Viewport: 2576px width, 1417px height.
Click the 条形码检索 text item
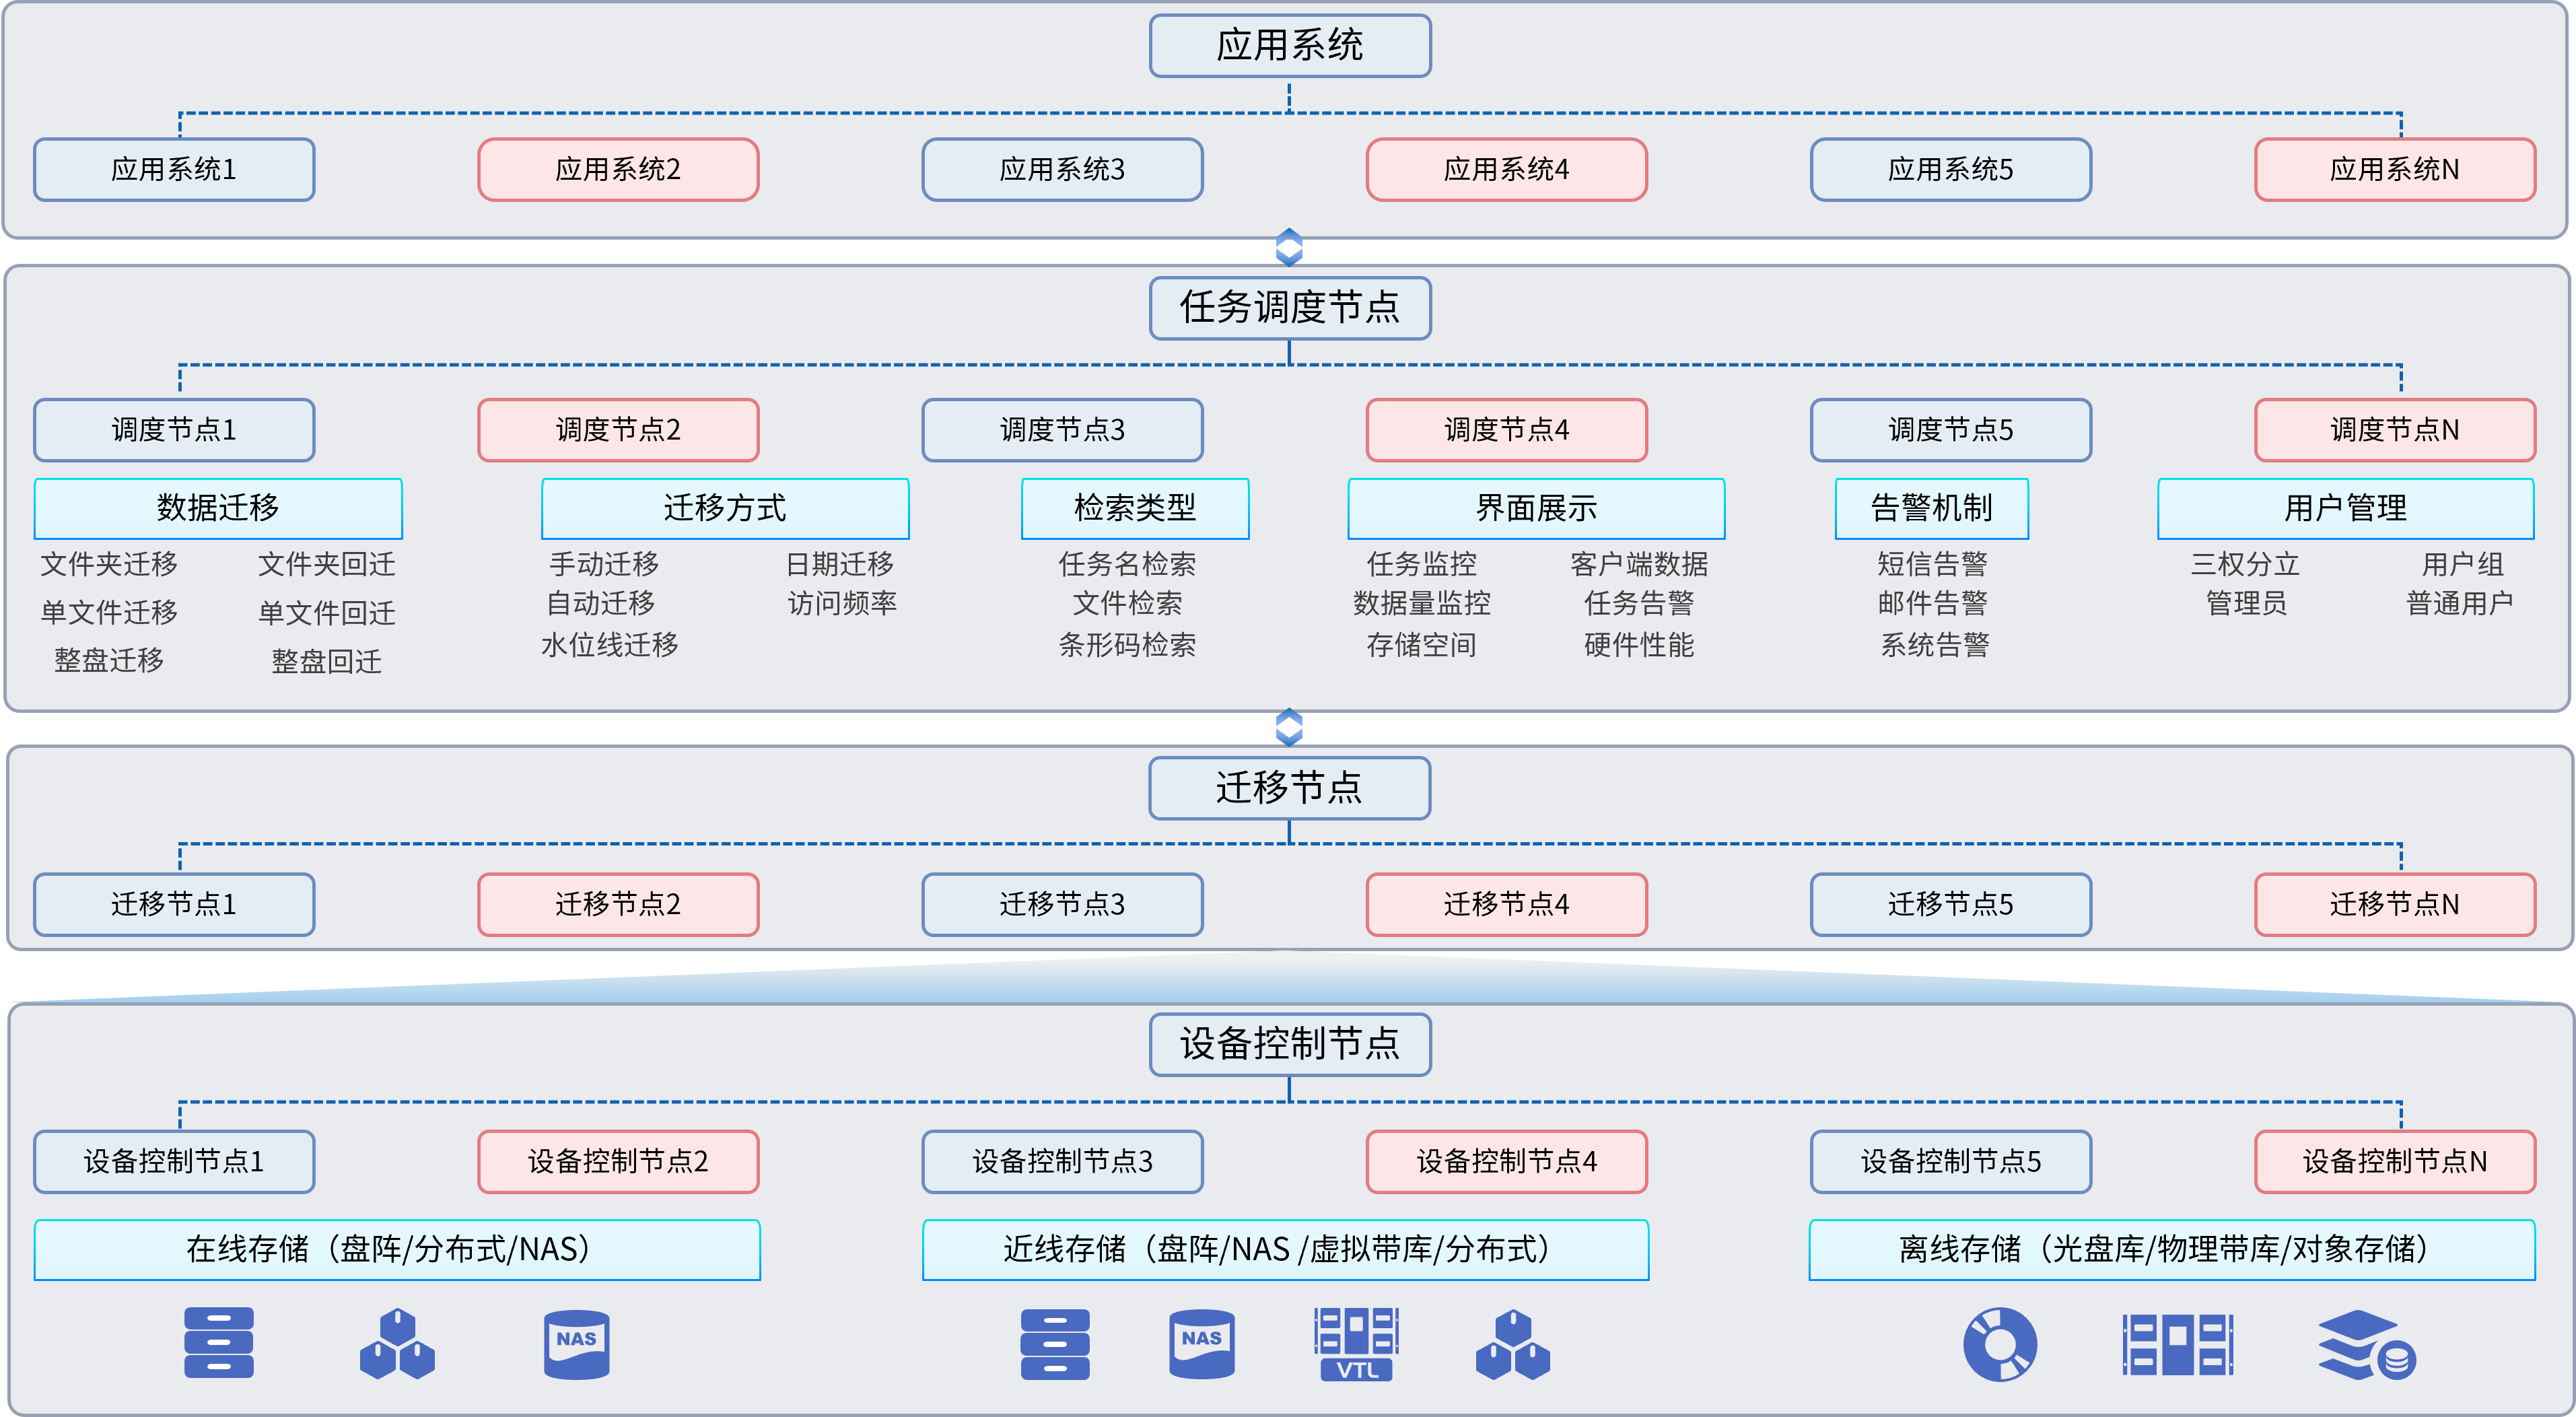click(x=1127, y=645)
